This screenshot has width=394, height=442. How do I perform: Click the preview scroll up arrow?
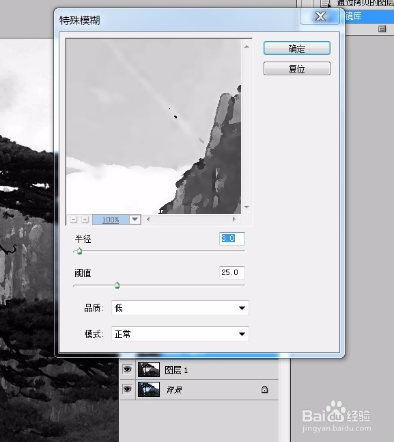click(x=247, y=47)
